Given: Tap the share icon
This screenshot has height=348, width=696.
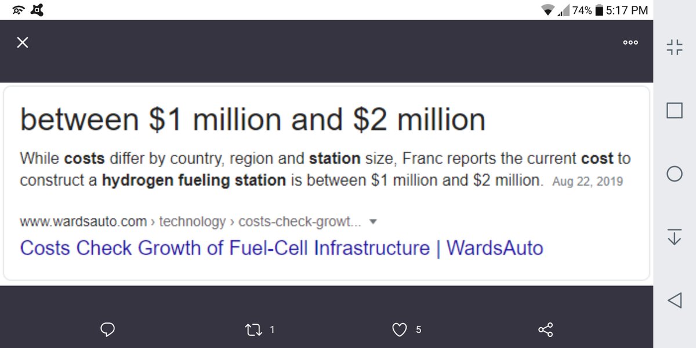Looking at the screenshot, I should coord(546,330).
